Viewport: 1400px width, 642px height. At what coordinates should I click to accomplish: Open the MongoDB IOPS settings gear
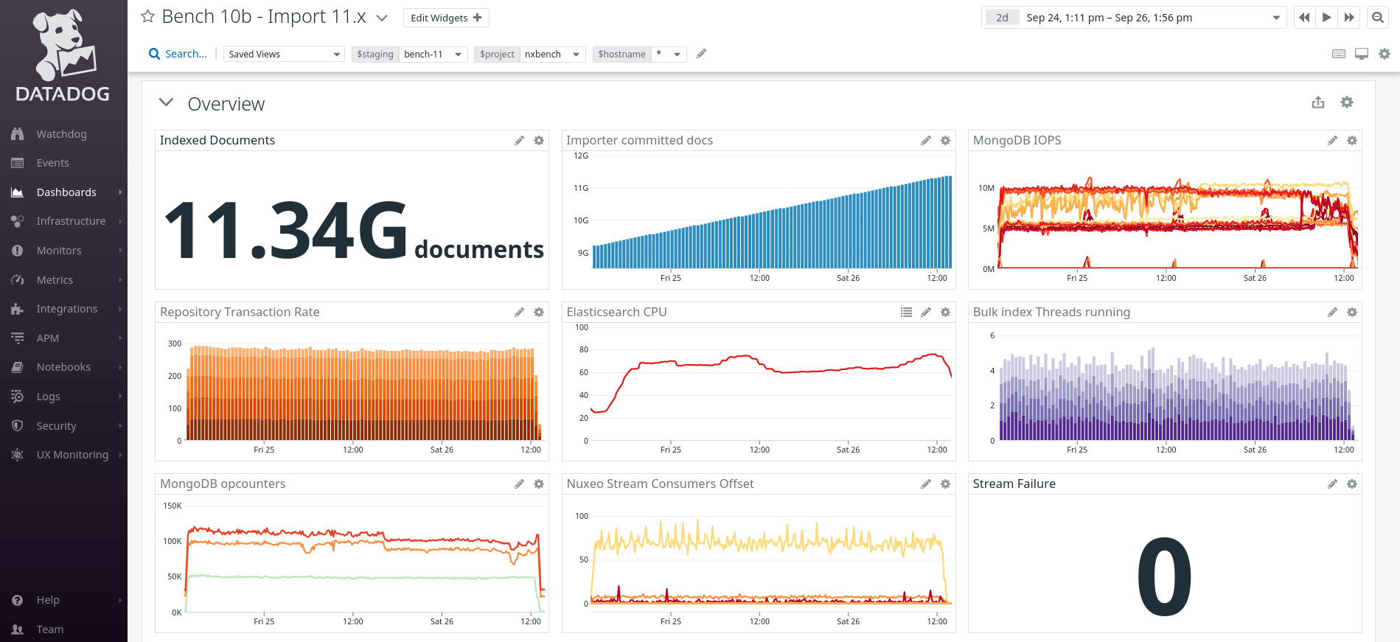[x=1352, y=140]
